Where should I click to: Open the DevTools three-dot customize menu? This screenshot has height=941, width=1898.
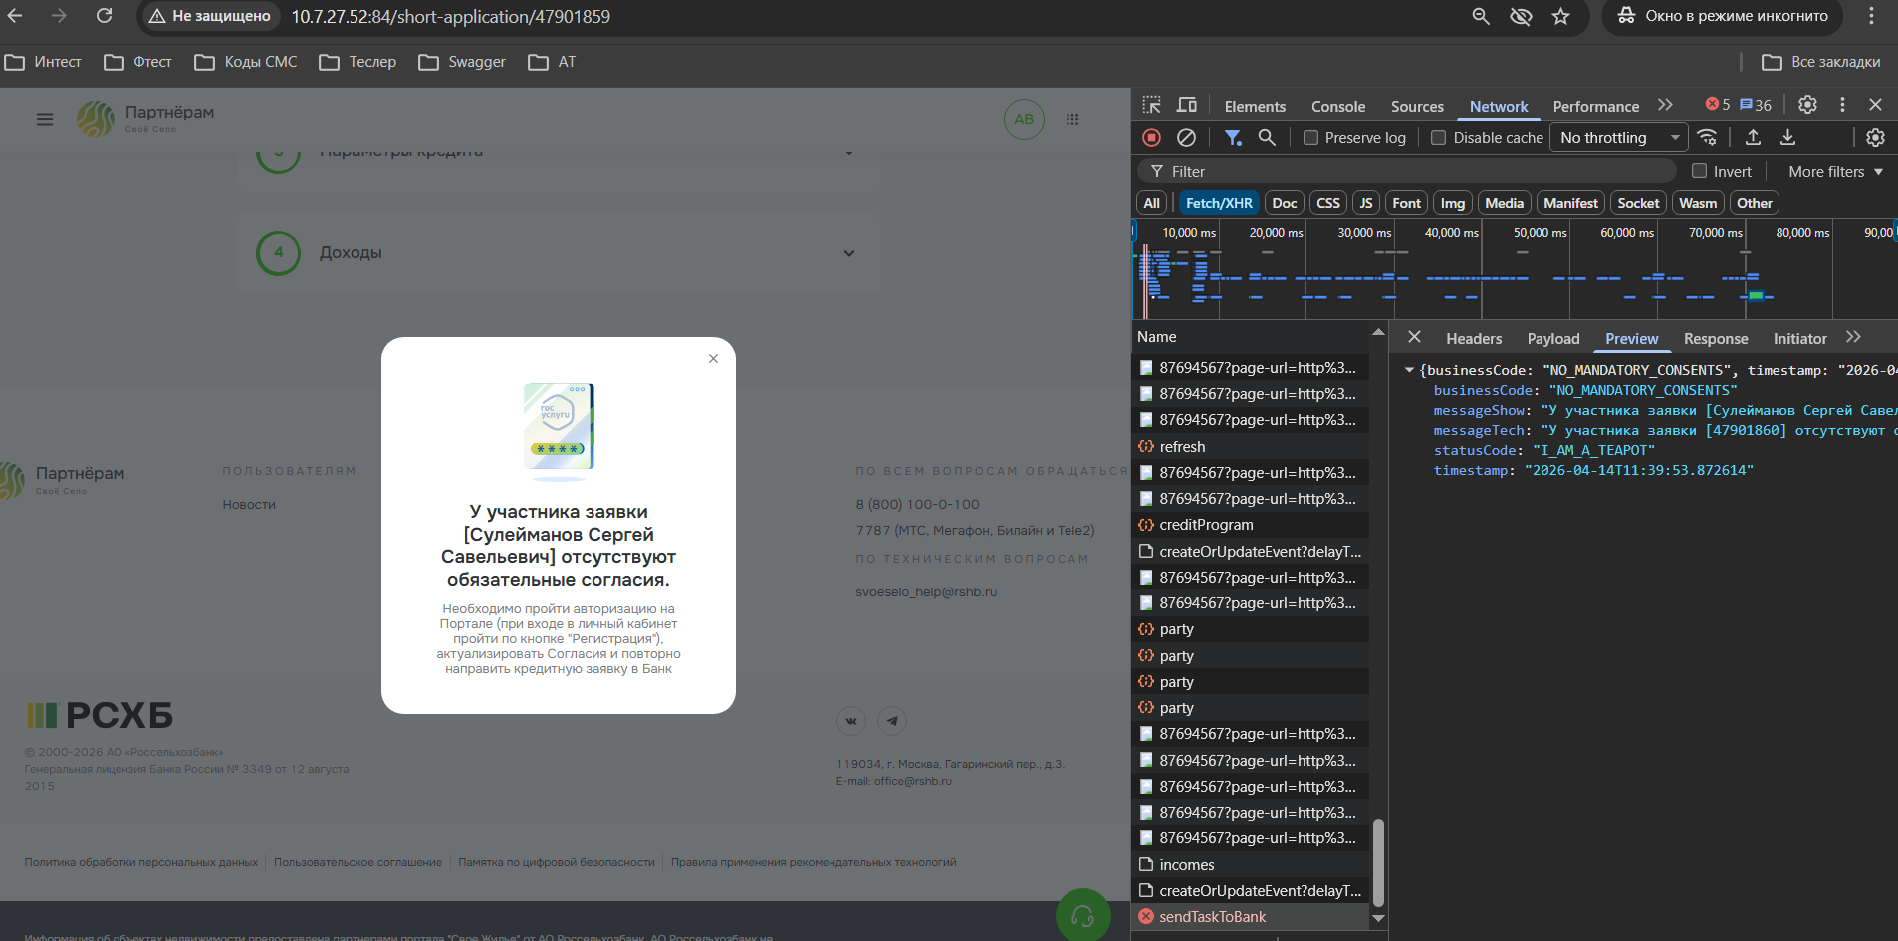[1842, 105]
